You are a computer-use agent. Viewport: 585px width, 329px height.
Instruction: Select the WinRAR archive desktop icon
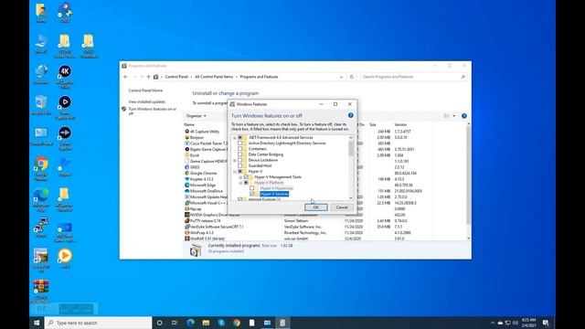point(41,291)
